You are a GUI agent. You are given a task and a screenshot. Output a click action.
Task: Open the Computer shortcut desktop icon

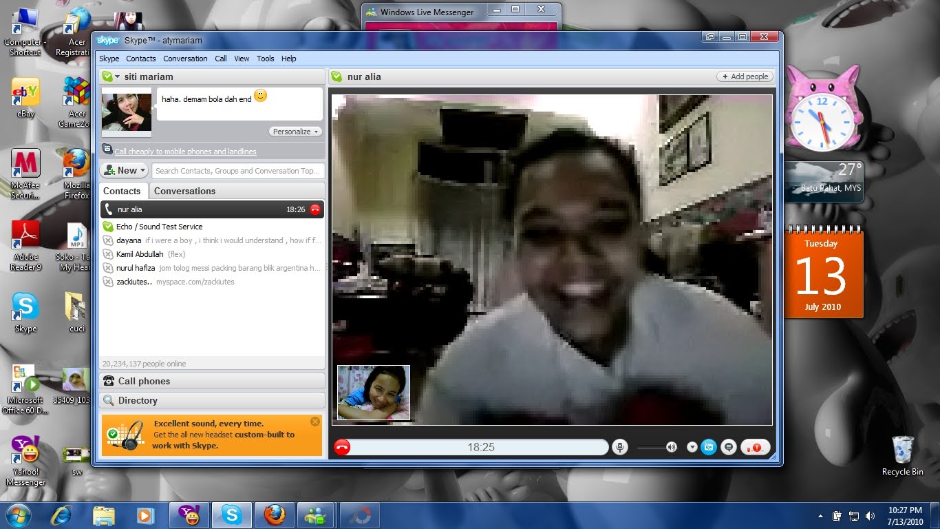pos(25,32)
